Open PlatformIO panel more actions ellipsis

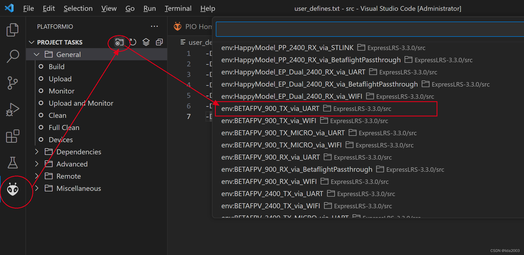[x=154, y=27]
